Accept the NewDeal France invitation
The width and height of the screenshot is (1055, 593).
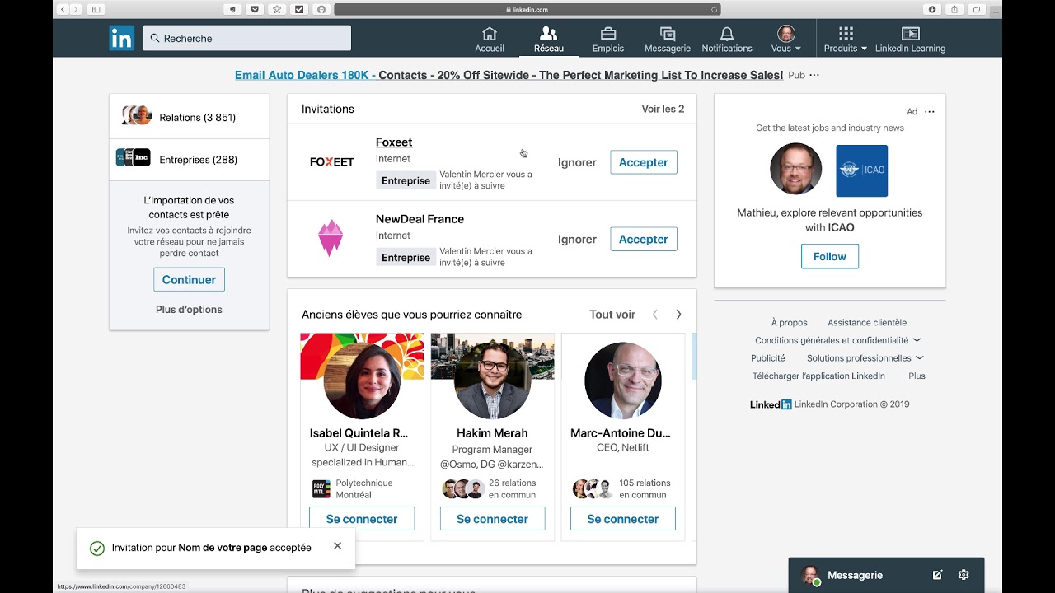tap(644, 239)
